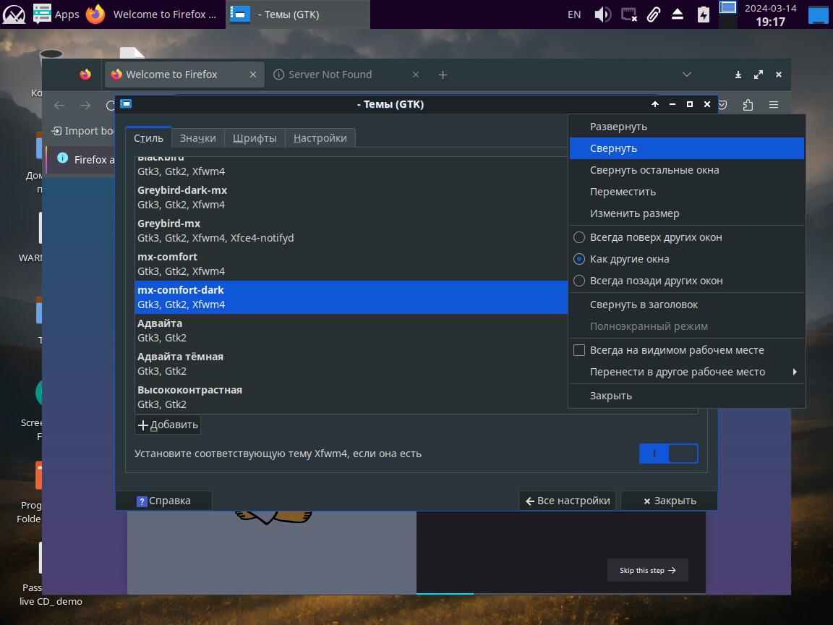
Task: Click Import bookmarks in Firefox toolbar
Action: click(x=83, y=131)
